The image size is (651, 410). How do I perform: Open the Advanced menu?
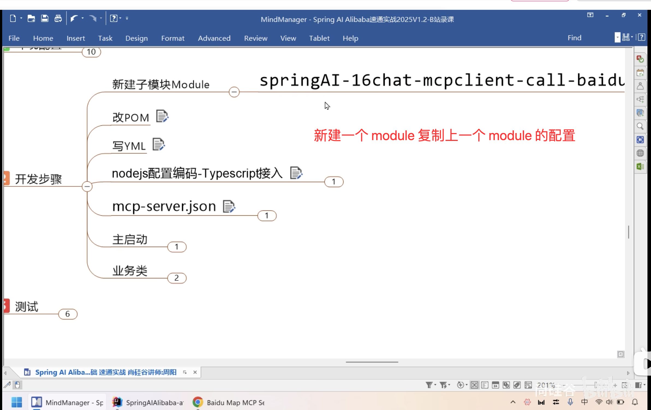click(214, 38)
